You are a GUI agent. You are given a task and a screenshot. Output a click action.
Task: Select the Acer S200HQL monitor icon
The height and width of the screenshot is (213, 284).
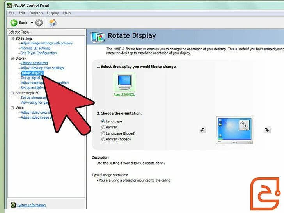pos(124,82)
